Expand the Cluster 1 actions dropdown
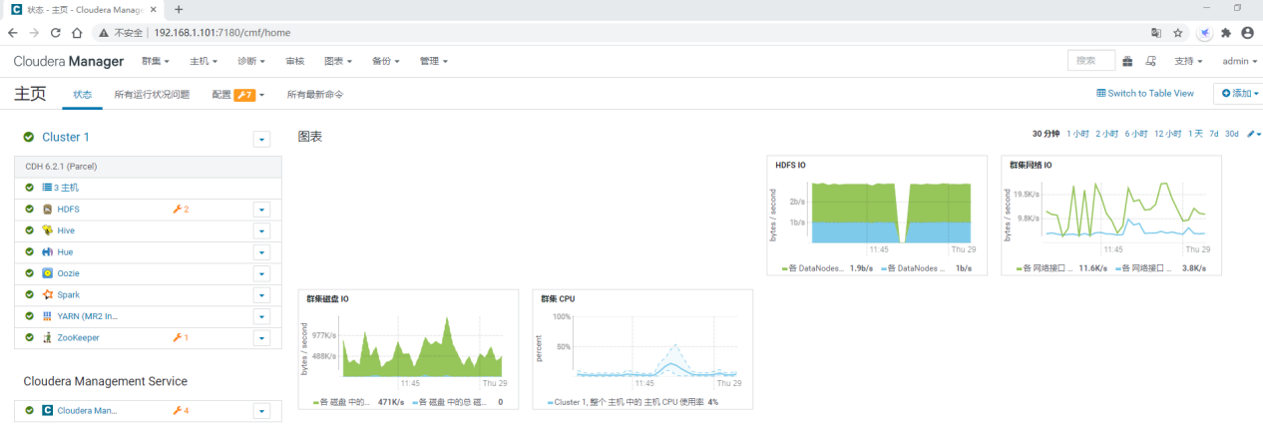Screen dimensions: 1263x437 (262, 140)
